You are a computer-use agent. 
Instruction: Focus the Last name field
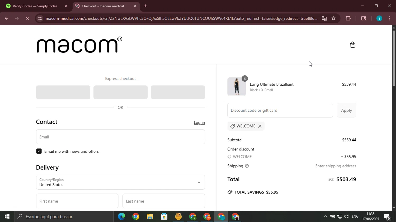[164, 201]
